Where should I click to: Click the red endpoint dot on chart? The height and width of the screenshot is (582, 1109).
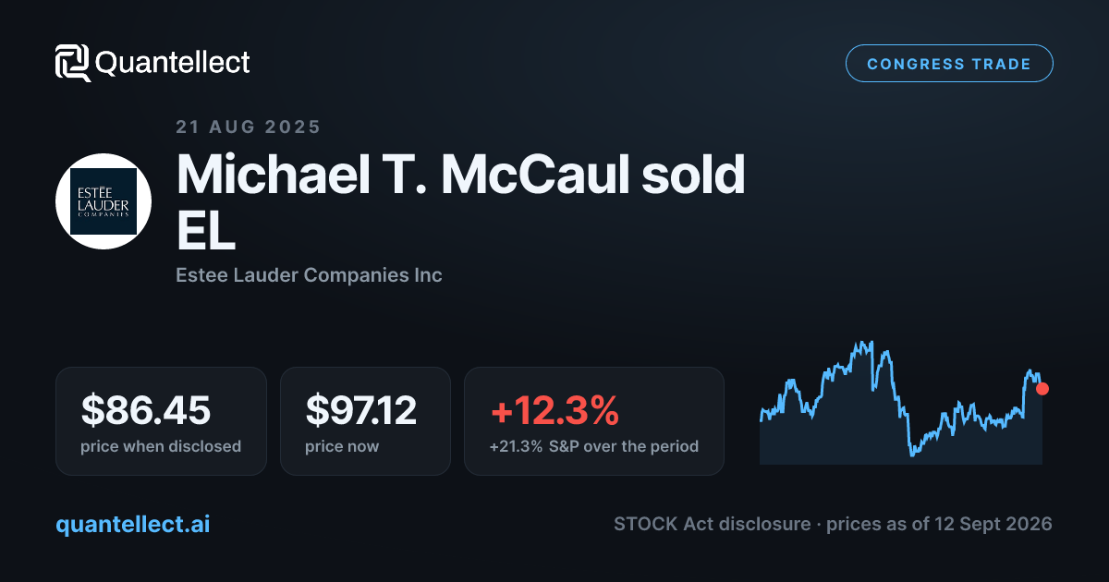tap(1042, 389)
